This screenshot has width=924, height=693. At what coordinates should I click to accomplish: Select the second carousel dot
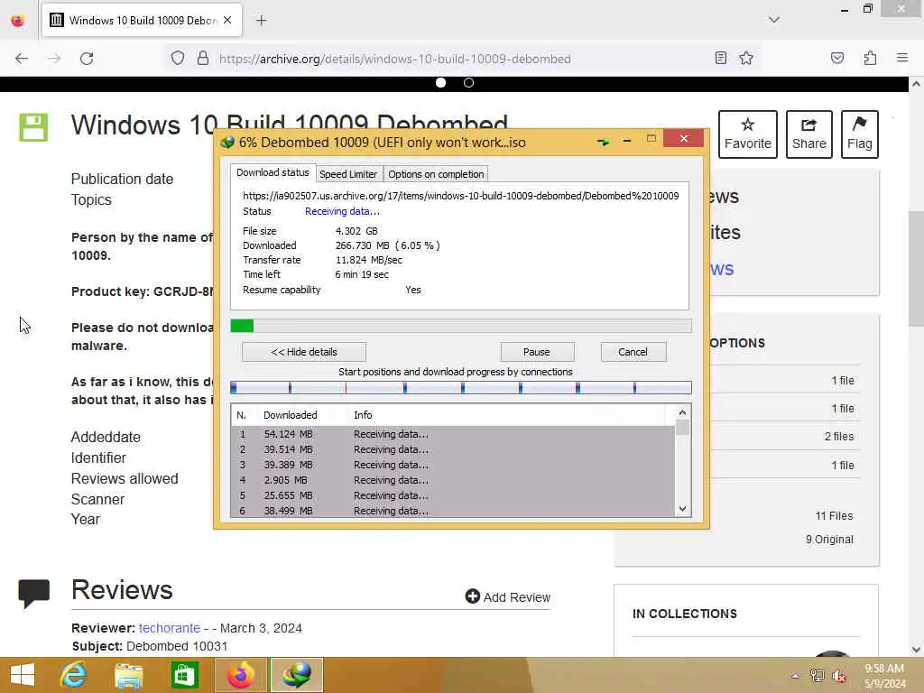tap(468, 83)
